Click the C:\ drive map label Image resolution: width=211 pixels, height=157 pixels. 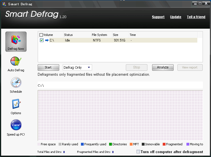pyautogui.click(x=41, y=85)
